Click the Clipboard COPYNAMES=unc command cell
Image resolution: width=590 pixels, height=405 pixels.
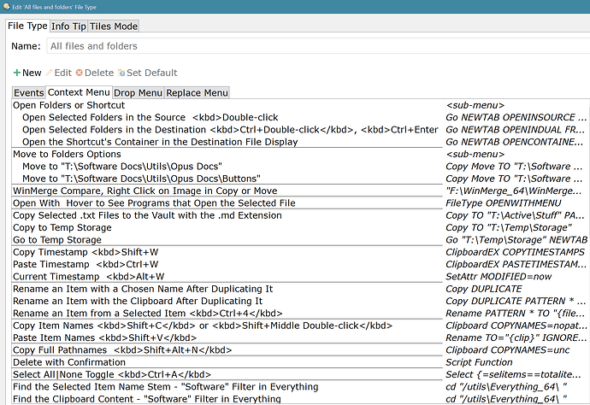click(x=508, y=350)
